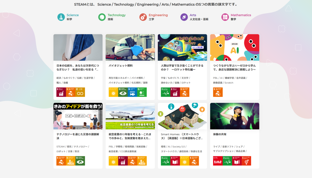Click the 天文学 tag
The width and height of the screenshot is (312, 178).
click(185, 78)
